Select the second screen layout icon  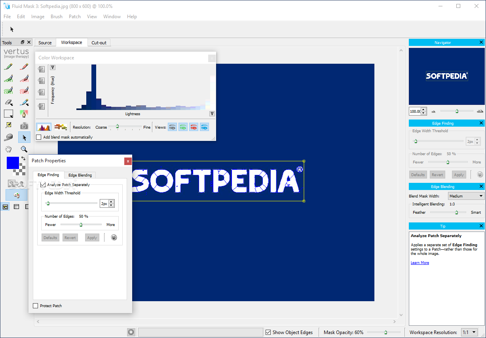tap(17, 207)
